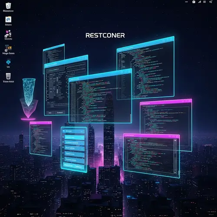Viewport: 217px width, 217px height.
Task: Click the shield icon beside the fourth menu row
Action: point(63,153)
